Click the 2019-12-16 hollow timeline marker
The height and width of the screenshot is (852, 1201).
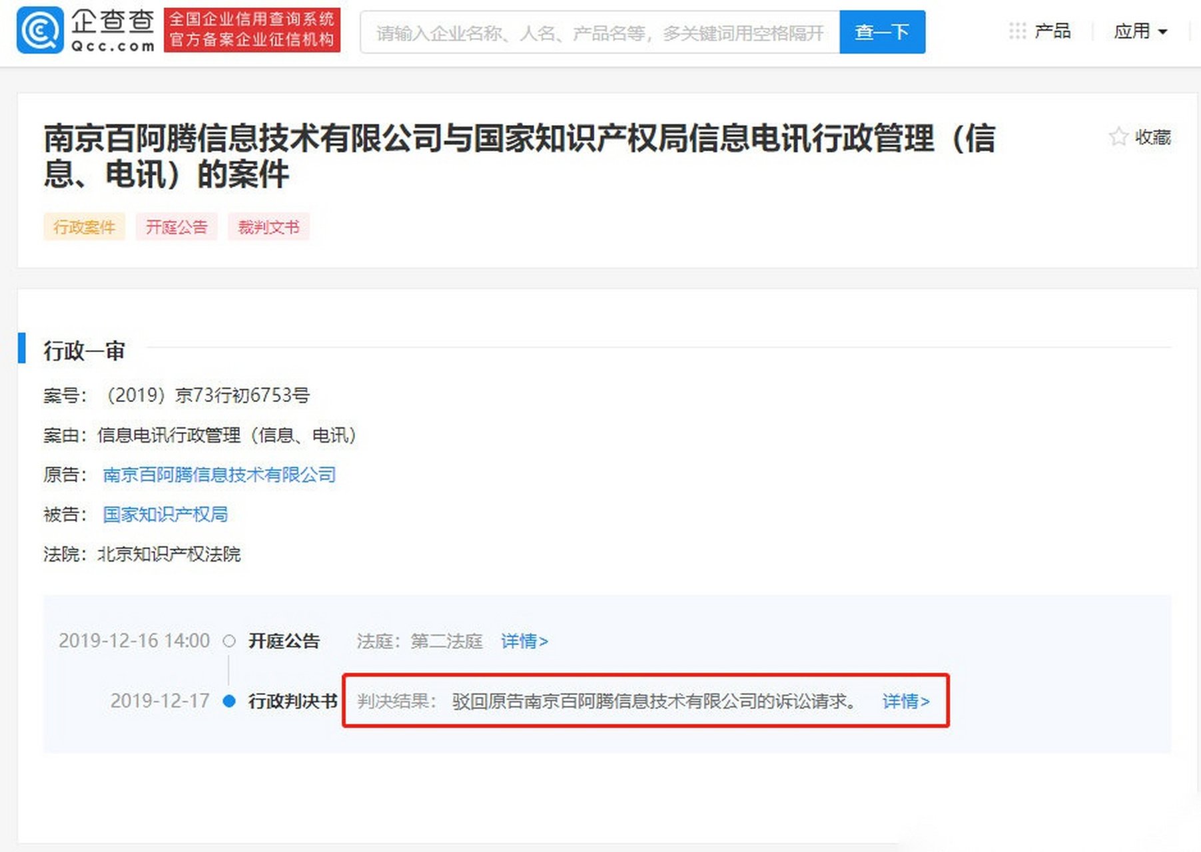click(x=229, y=641)
